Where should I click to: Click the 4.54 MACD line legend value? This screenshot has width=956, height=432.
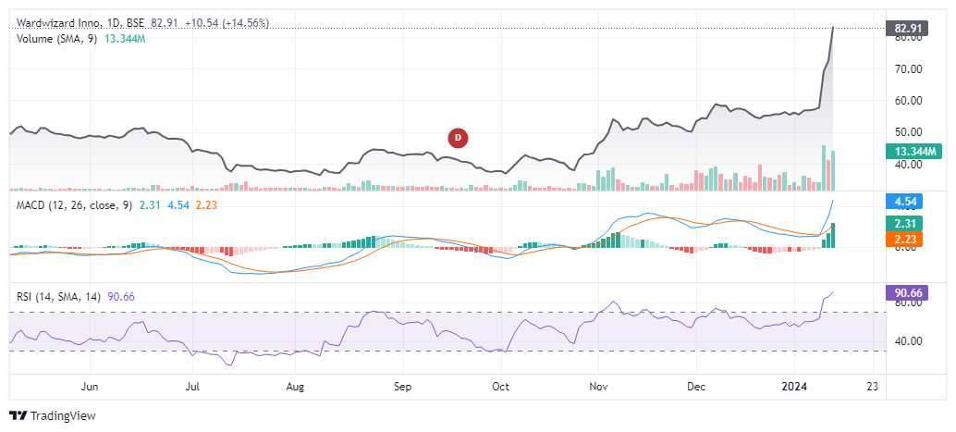pyautogui.click(x=178, y=205)
